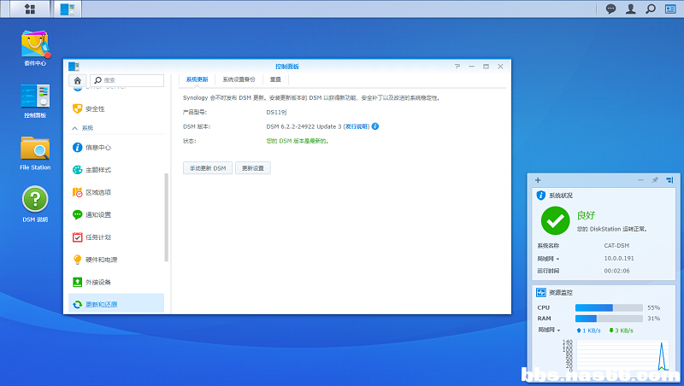Collapse the System (系统) section chevron
The width and height of the screenshot is (684, 386).
click(x=75, y=128)
